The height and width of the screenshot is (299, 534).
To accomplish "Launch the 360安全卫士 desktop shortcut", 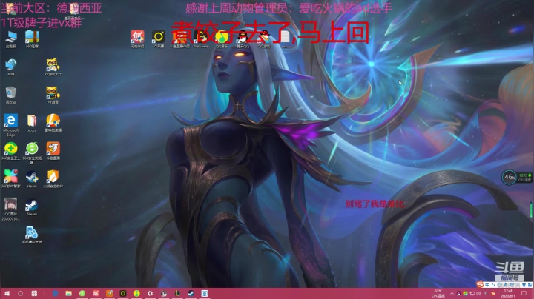I will coord(11,151).
